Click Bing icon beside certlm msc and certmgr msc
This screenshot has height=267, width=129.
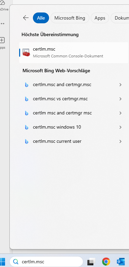[x=27, y=113]
